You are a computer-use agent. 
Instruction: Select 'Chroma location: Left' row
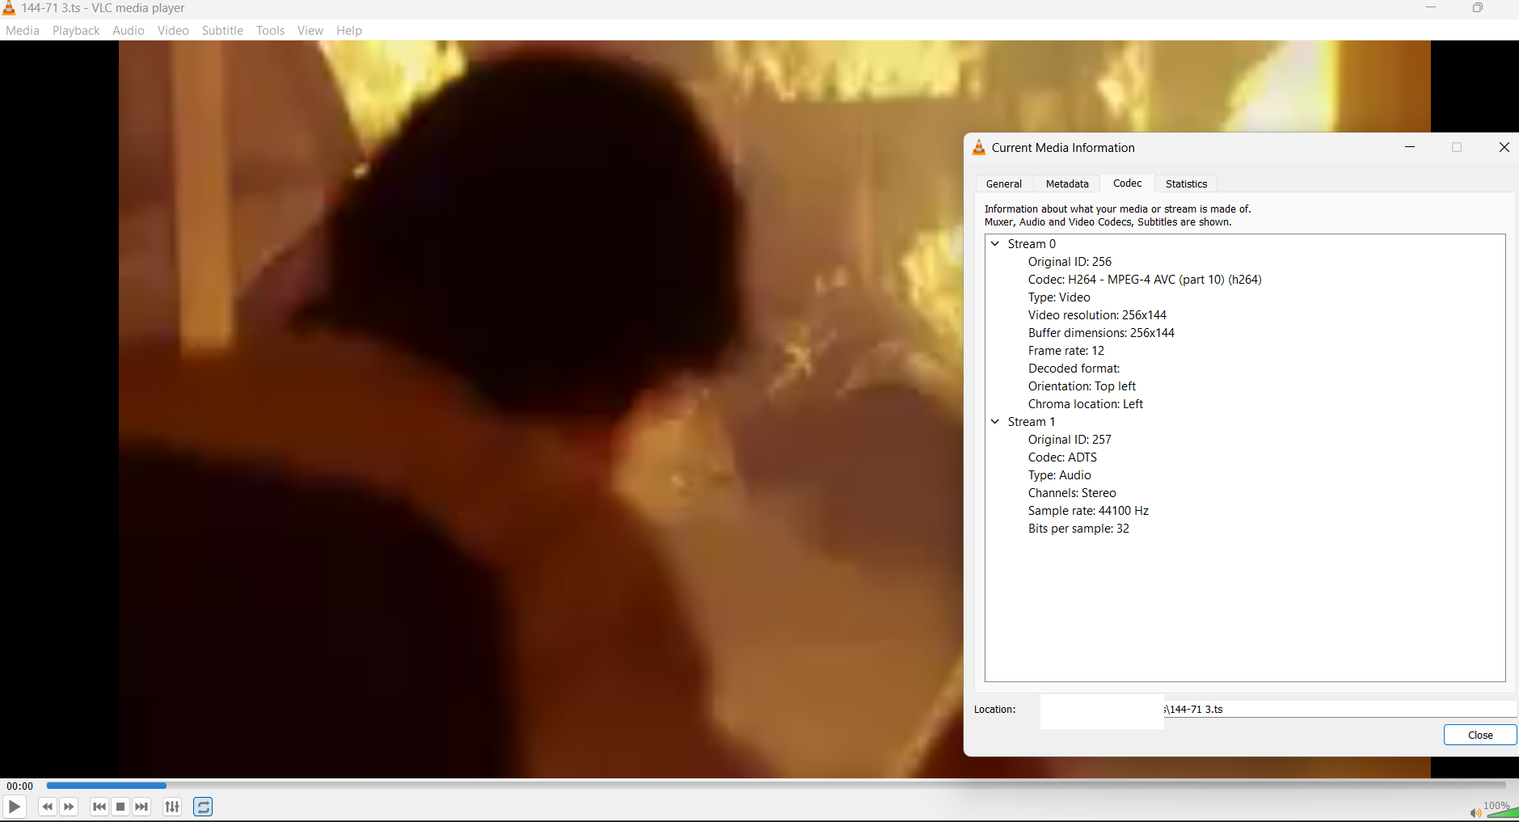point(1086,404)
